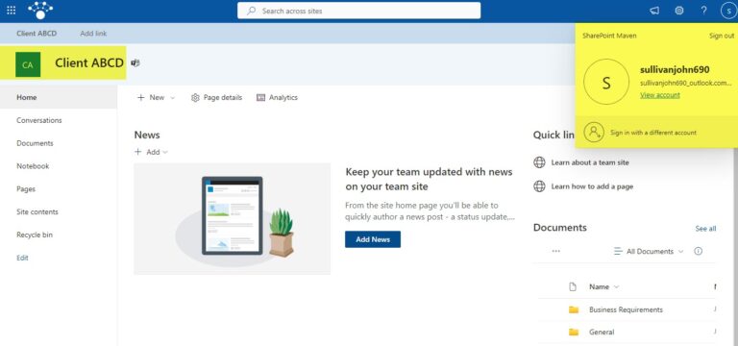Open the All Documents view dropdown
The height and width of the screenshot is (346, 738).
pyautogui.click(x=649, y=252)
